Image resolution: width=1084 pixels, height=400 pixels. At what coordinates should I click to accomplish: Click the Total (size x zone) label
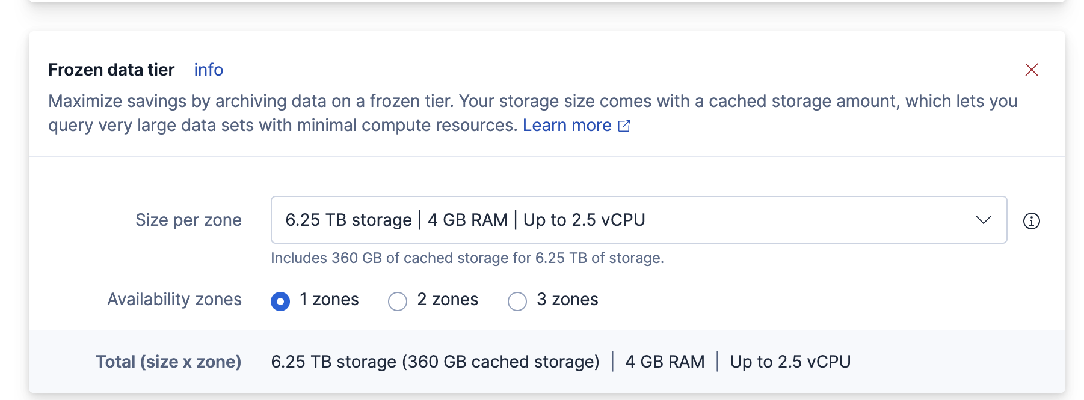tap(168, 362)
